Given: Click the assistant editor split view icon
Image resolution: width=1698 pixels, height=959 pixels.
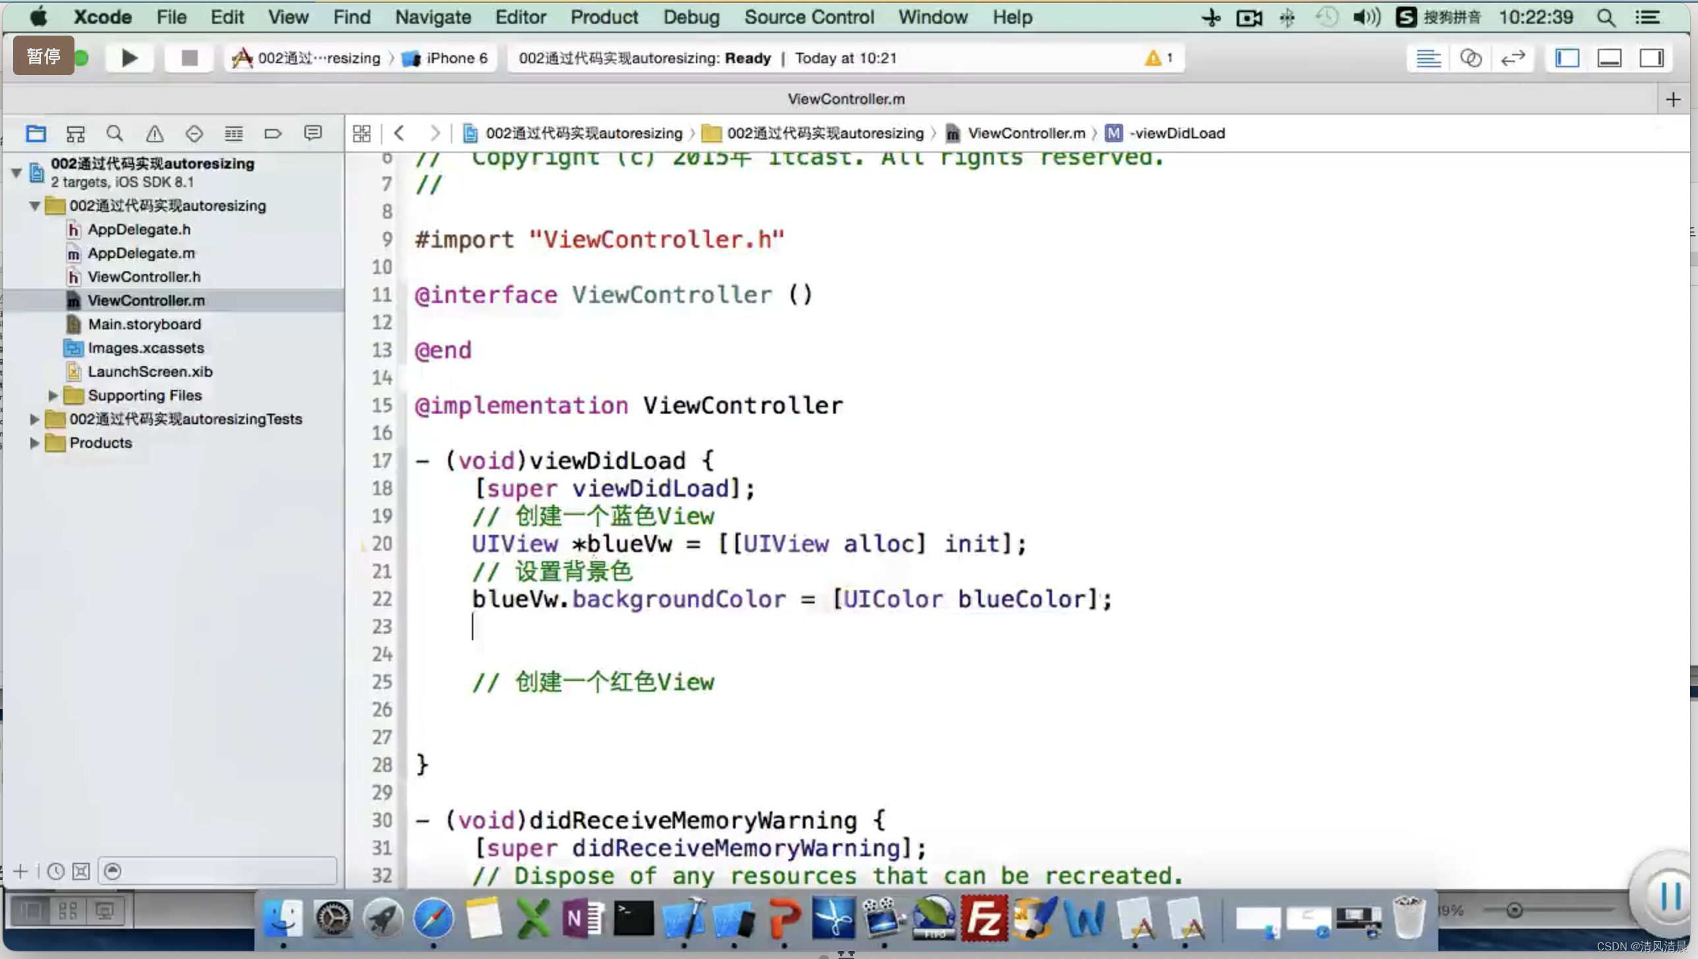Looking at the screenshot, I should click(x=1471, y=57).
